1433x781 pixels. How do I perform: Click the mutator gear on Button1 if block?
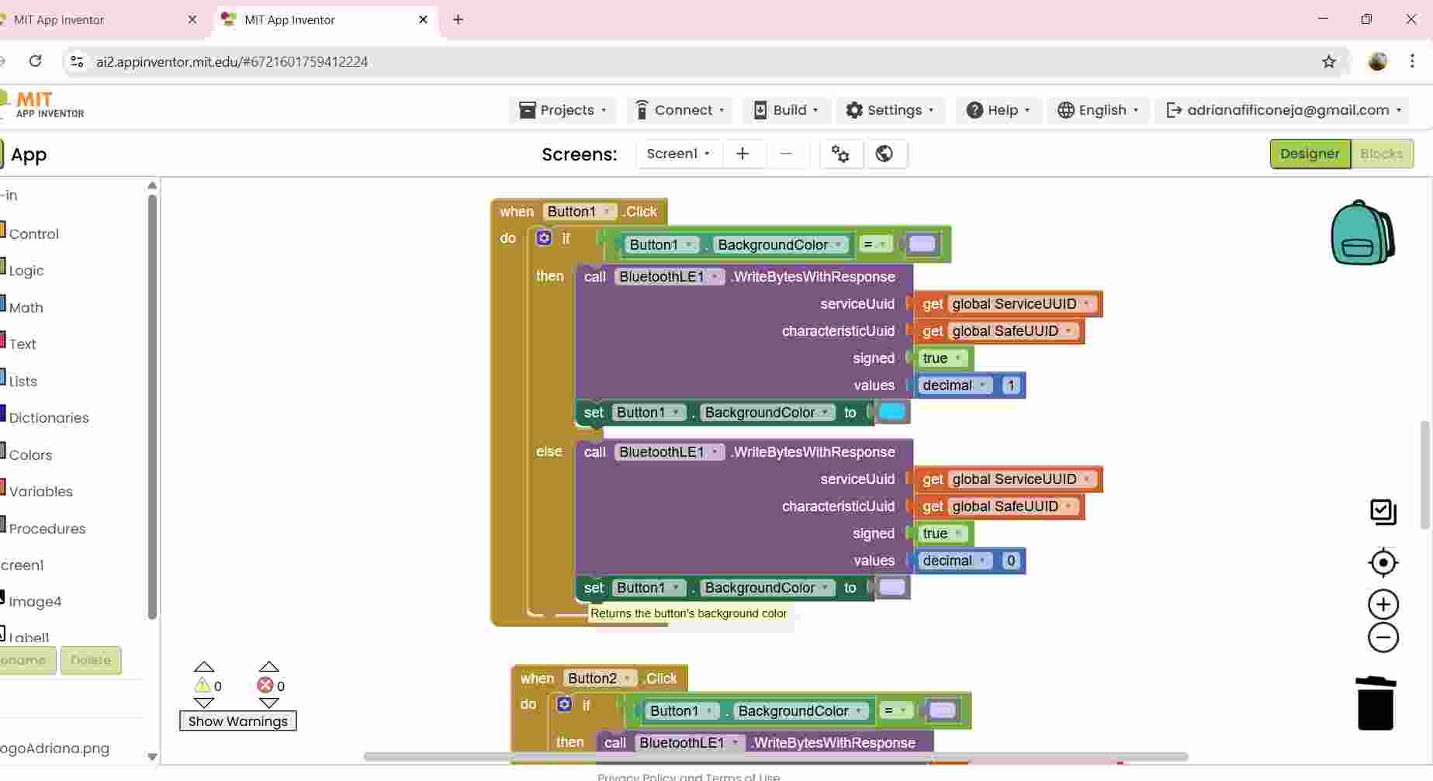(544, 238)
